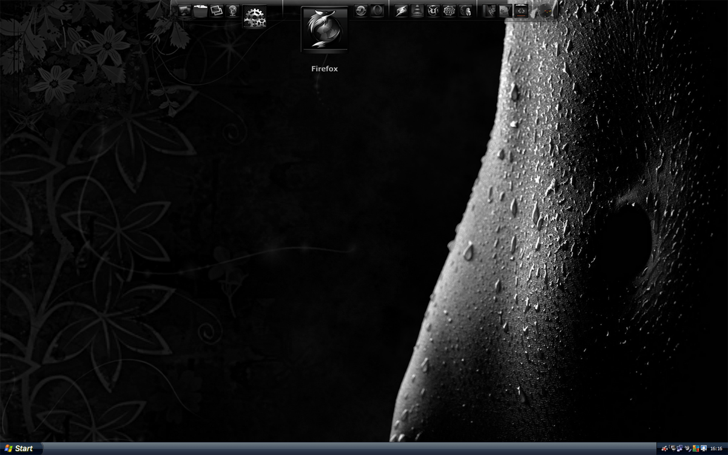
Task: Open the folder icon in the dock
Action: [x=201, y=11]
